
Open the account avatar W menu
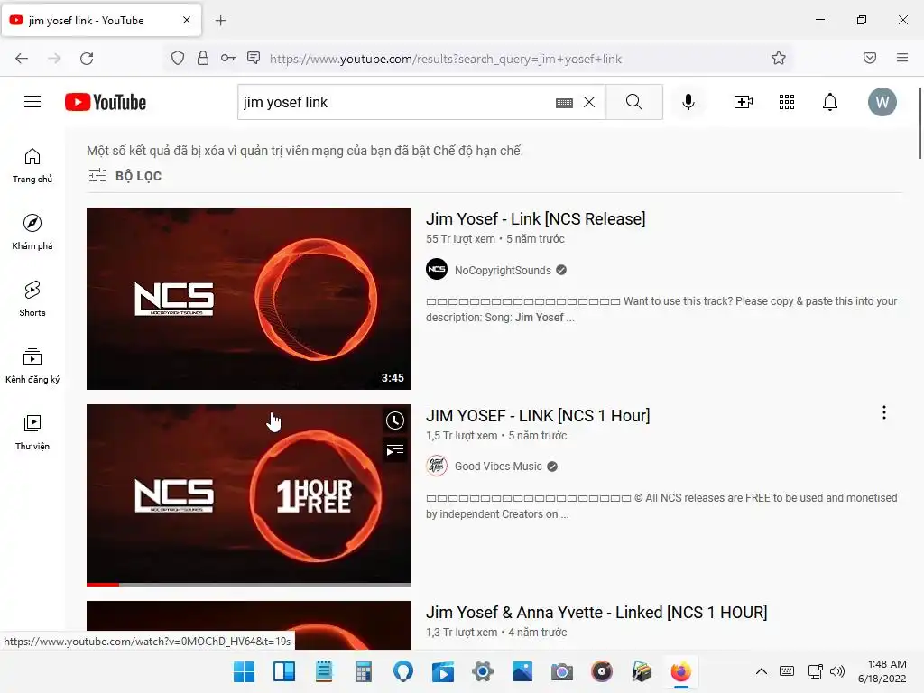(x=882, y=102)
